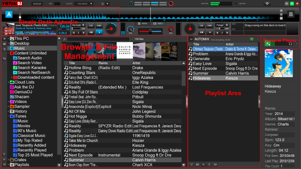Click the Calvin Harris Summer cover thumbnail

[125, 50]
